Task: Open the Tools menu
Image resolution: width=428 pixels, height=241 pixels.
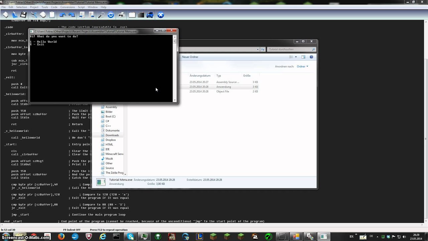Action: point(45,7)
